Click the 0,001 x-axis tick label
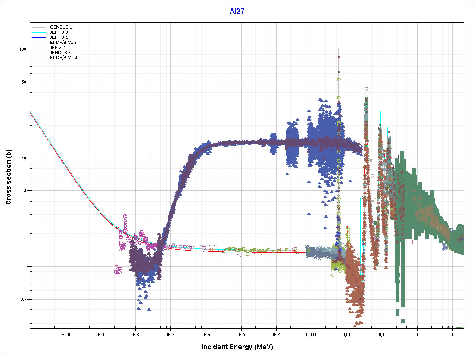The width and height of the screenshot is (474, 355). tap(311, 334)
